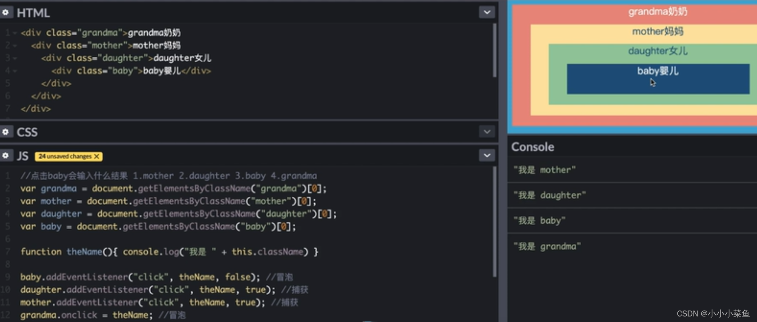Click the JS editor vertical scrollbar
This screenshot has width=757, height=322.
point(494,221)
